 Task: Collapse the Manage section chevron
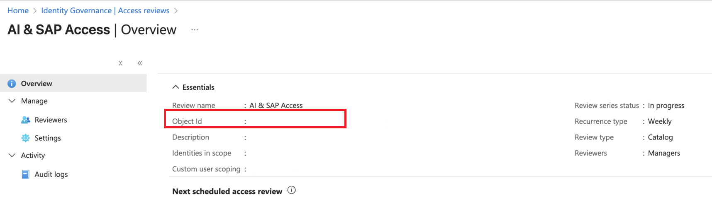pos(12,101)
